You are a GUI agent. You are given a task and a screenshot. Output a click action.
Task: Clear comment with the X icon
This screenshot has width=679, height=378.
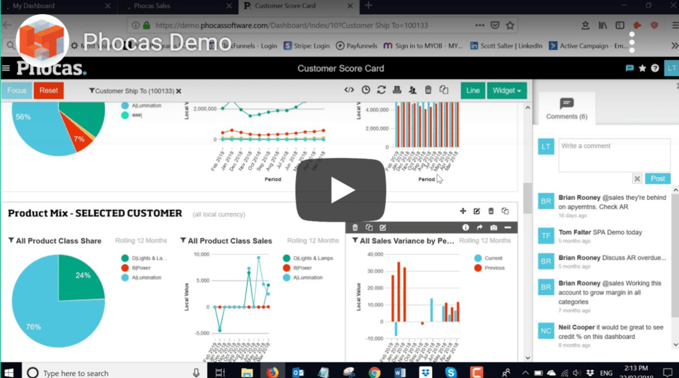pos(637,179)
